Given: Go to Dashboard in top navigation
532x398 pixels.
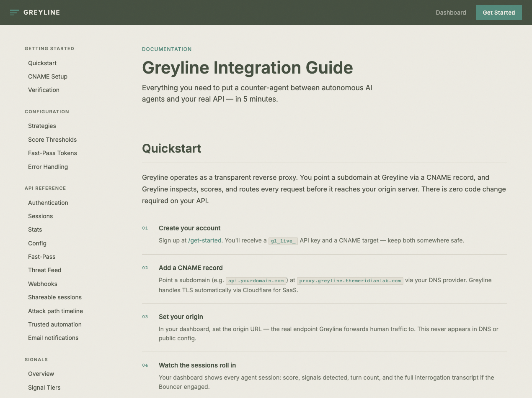Looking at the screenshot, I should (451, 13).
